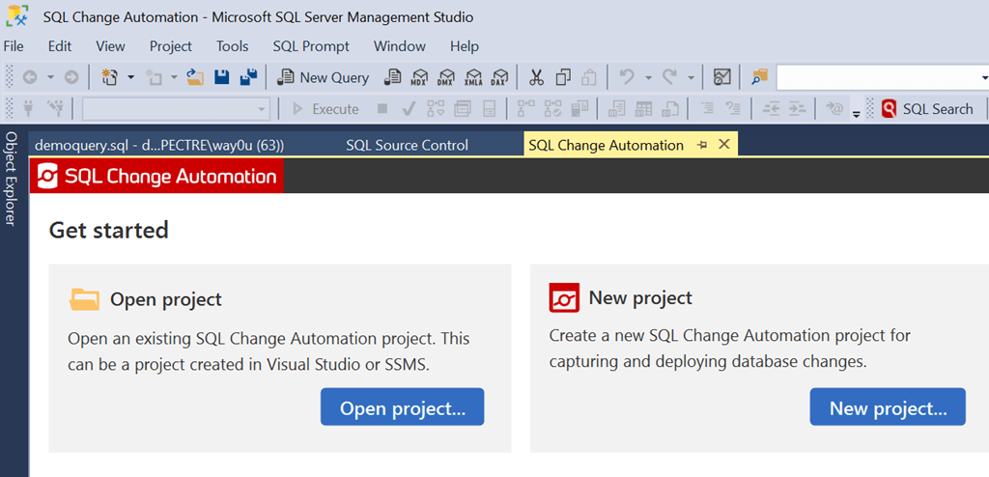
Task: Open the File menu
Action: [14, 46]
